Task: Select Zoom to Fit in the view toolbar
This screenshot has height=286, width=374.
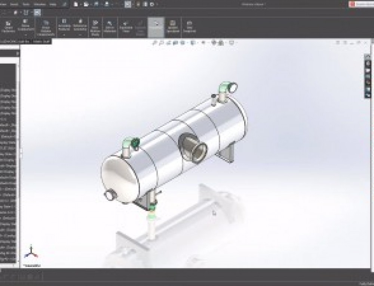Action: (x=154, y=43)
